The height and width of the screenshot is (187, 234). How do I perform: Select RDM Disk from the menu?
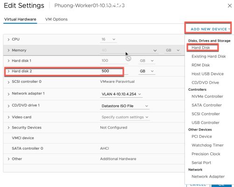click(201, 65)
